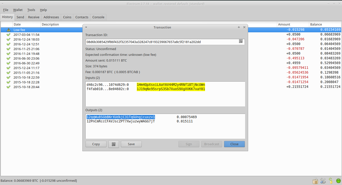The image size is (342, 185).
Task: Select the History tab
Action: [x=7, y=17]
